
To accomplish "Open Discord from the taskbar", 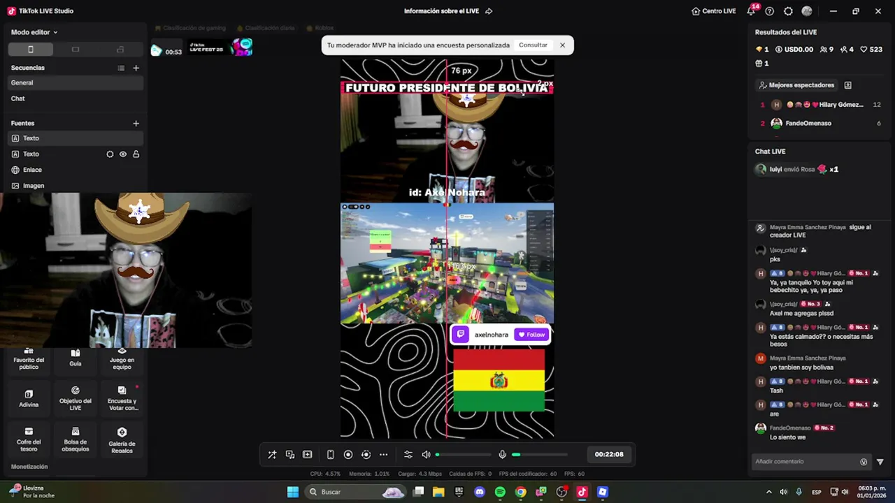I will coord(479,492).
